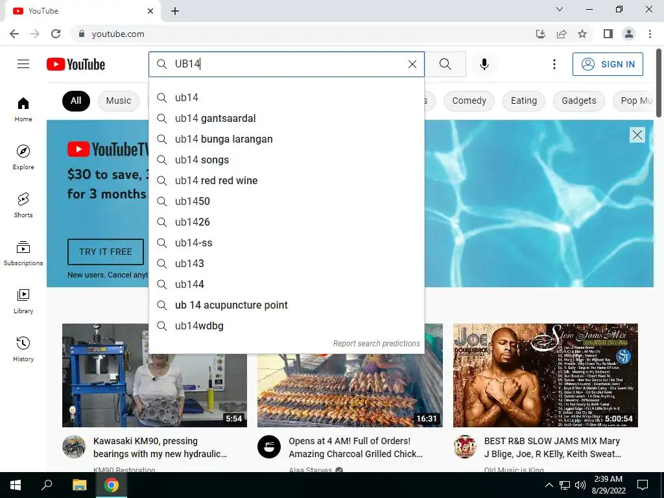Click the search magnifier button
The image size is (664, 498).
click(445, 64)
